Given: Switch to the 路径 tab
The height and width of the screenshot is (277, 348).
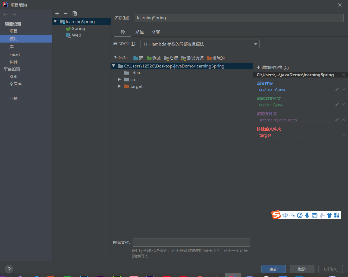Looking at the screenshot, I should coord(140,32).
